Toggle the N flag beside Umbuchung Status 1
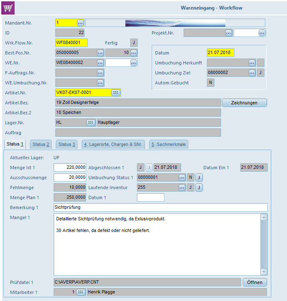The height and width of the screenshot is (301, 287). 191,178
